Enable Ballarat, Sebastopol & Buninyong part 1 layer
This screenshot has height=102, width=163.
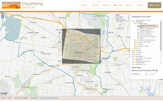pos(138,30)
